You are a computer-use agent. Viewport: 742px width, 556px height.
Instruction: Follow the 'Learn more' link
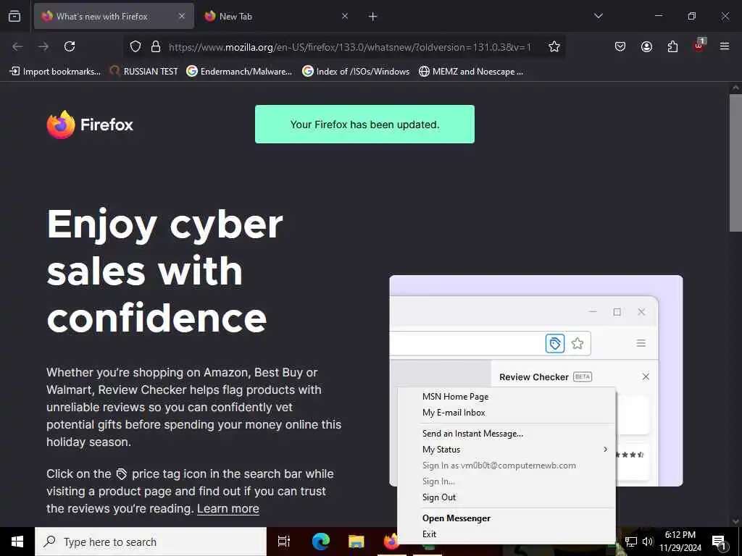pyautogui.click(x=228, y=509)
